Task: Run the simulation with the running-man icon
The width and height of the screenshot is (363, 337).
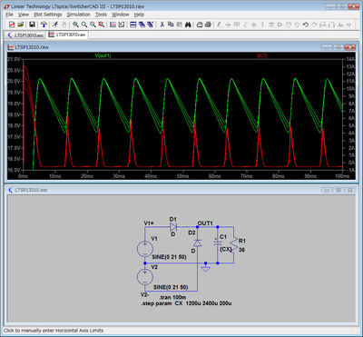Action: [55, 25]
